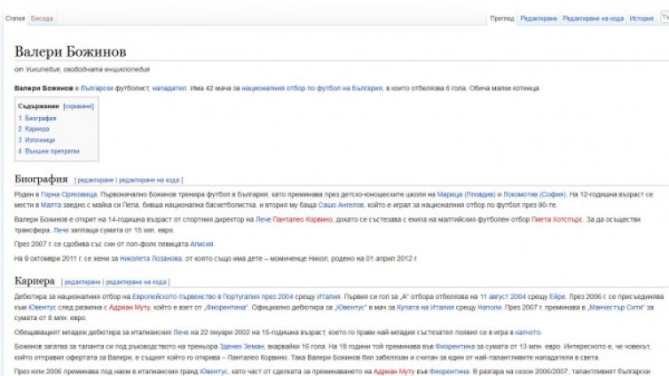Edit Кариера section source code link
Screen dimensions: 669x376
[x=136, y=282]
